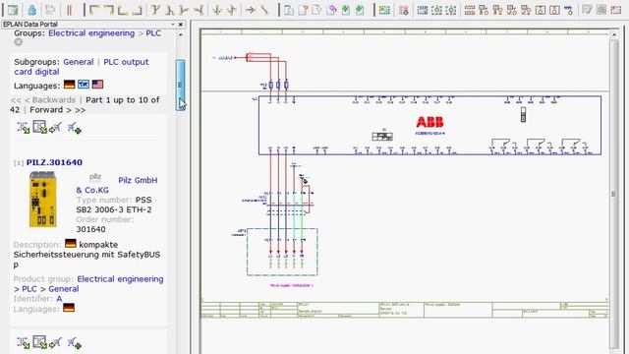Click the bottom-right corner connection angle icon
The image size is (629, 354).
coord(137,10)
